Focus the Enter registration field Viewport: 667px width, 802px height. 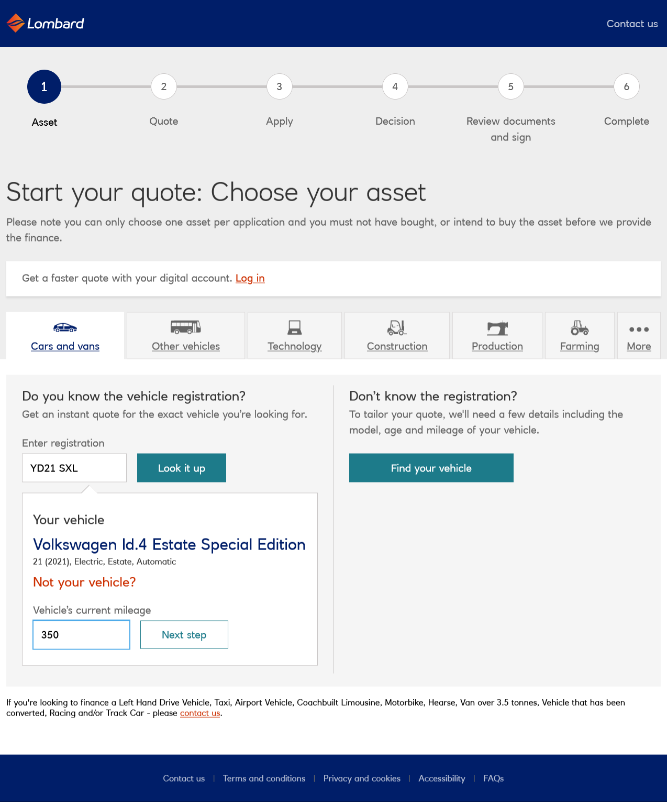point(74,468)
